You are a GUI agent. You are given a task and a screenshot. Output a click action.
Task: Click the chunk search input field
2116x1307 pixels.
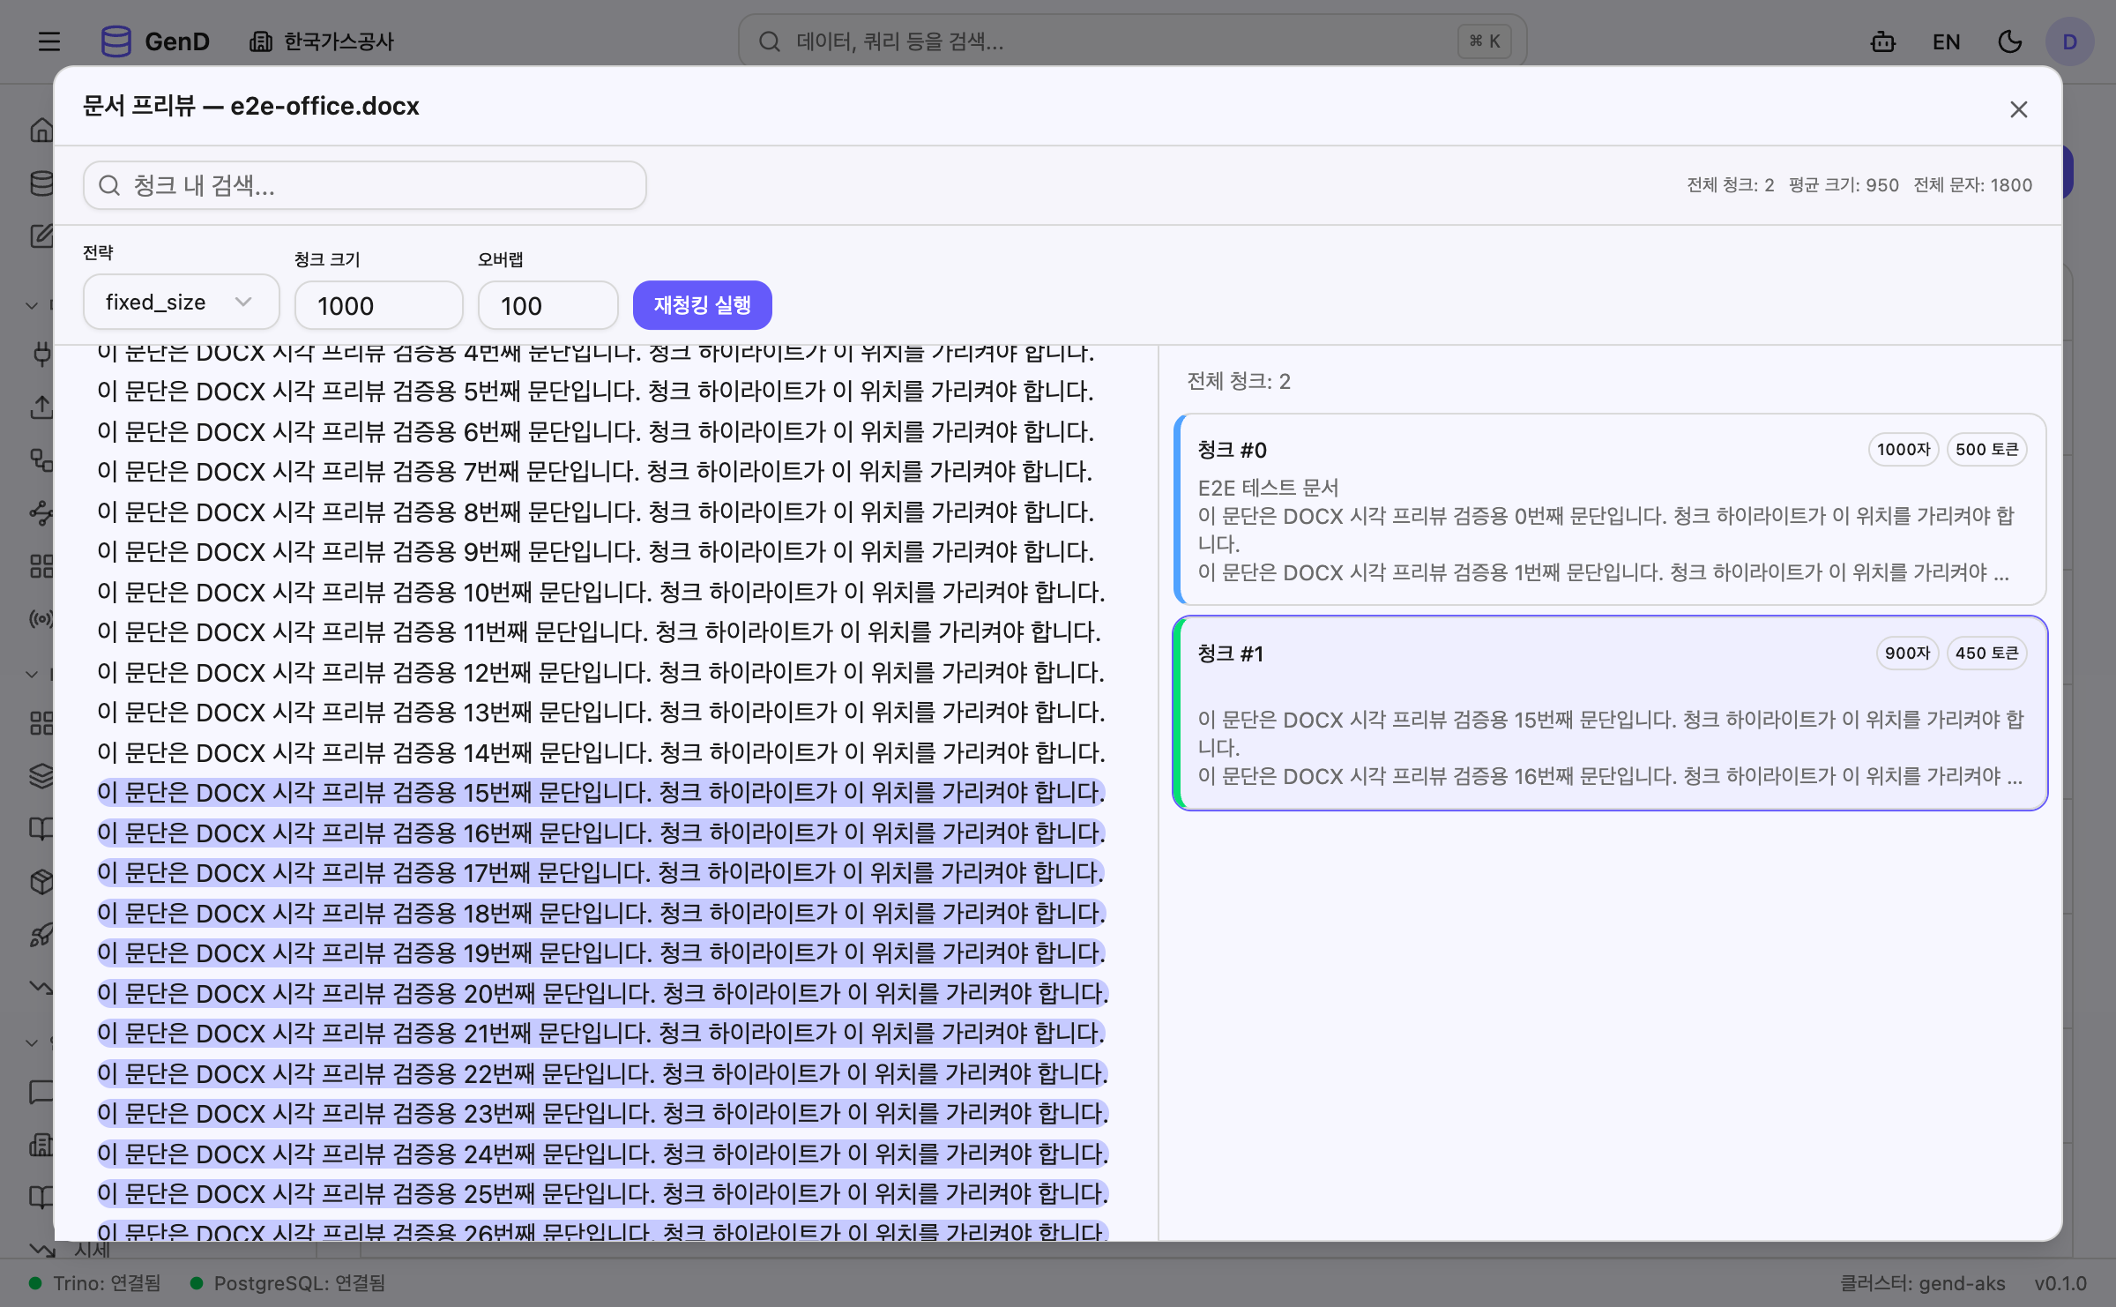pos(365,185)
